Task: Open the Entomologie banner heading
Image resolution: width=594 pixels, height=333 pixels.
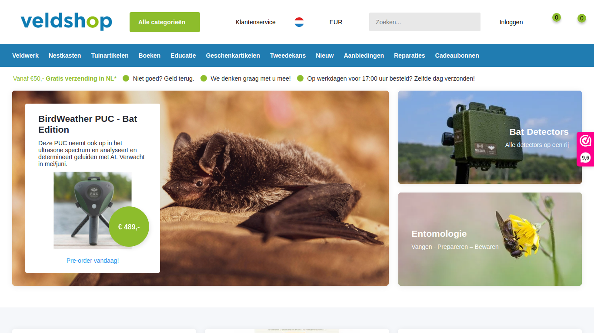Action: (x=439, y=234)
